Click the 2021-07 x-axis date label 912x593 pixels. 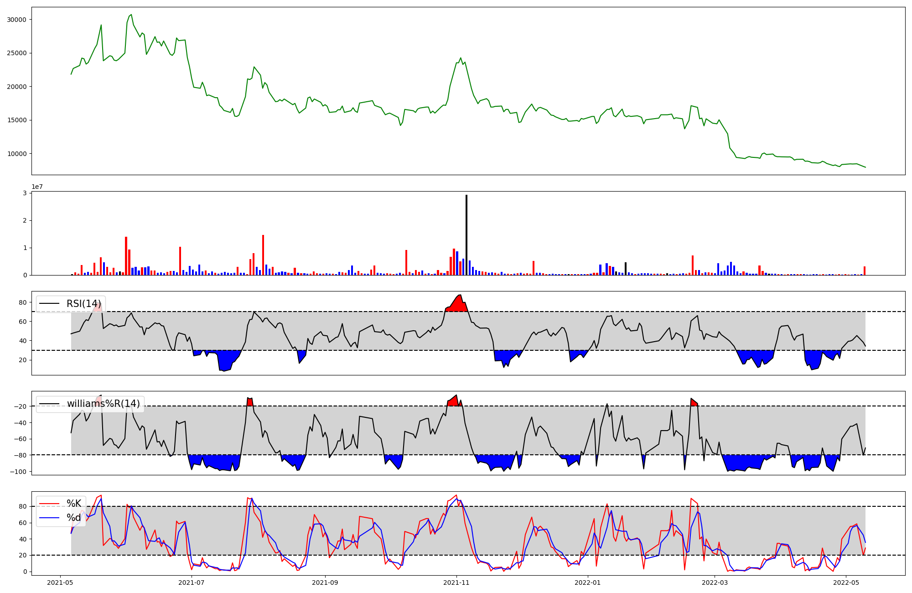coord(192,583)
